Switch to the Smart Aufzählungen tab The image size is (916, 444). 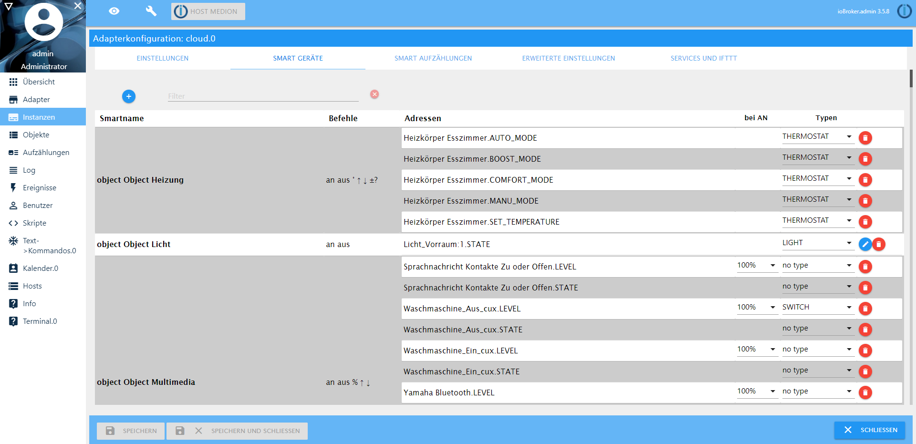tap(433, 58)
